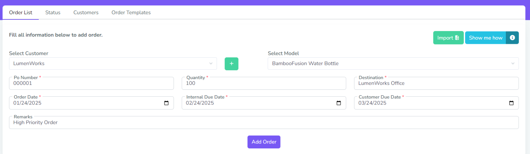530x154 pixels.
Task: Click the Order Date value 01/24/2025
Action: [27, 103]
